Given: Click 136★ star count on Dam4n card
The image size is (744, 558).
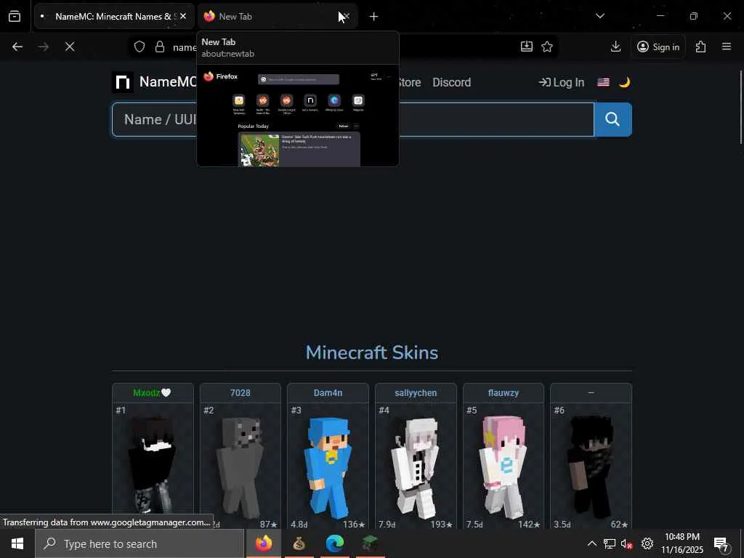Looking at the screenshot, I should pyautogui.click(x=354, y=525).
